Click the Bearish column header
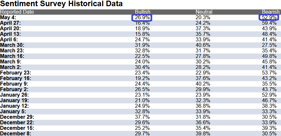 271,12
